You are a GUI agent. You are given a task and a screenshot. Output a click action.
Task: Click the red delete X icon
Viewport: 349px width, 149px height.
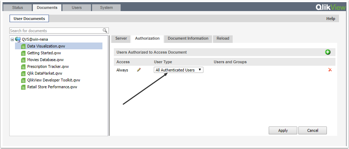click(x=330, y=70)
